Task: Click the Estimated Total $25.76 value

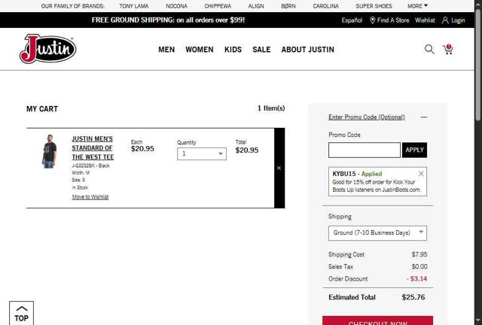Action: click(413, 297)
